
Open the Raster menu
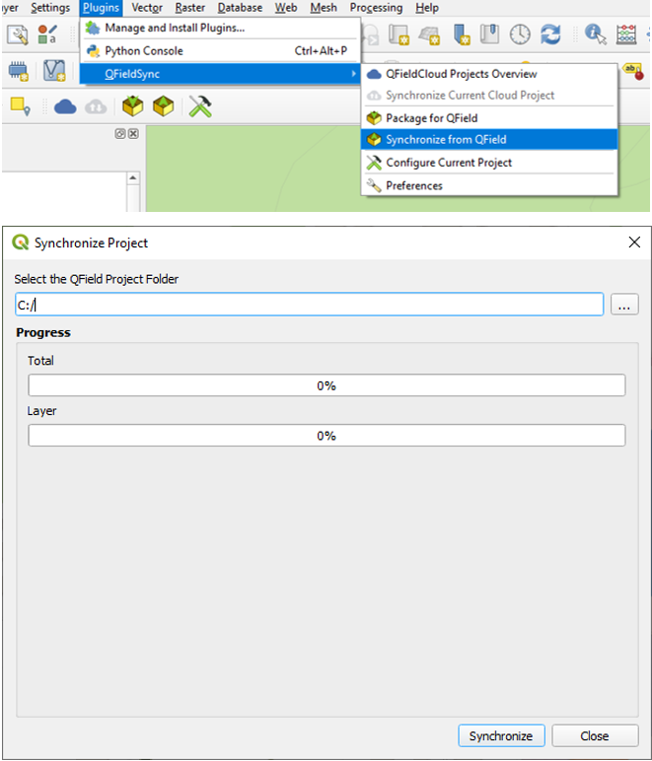click(x=189, y=8)
